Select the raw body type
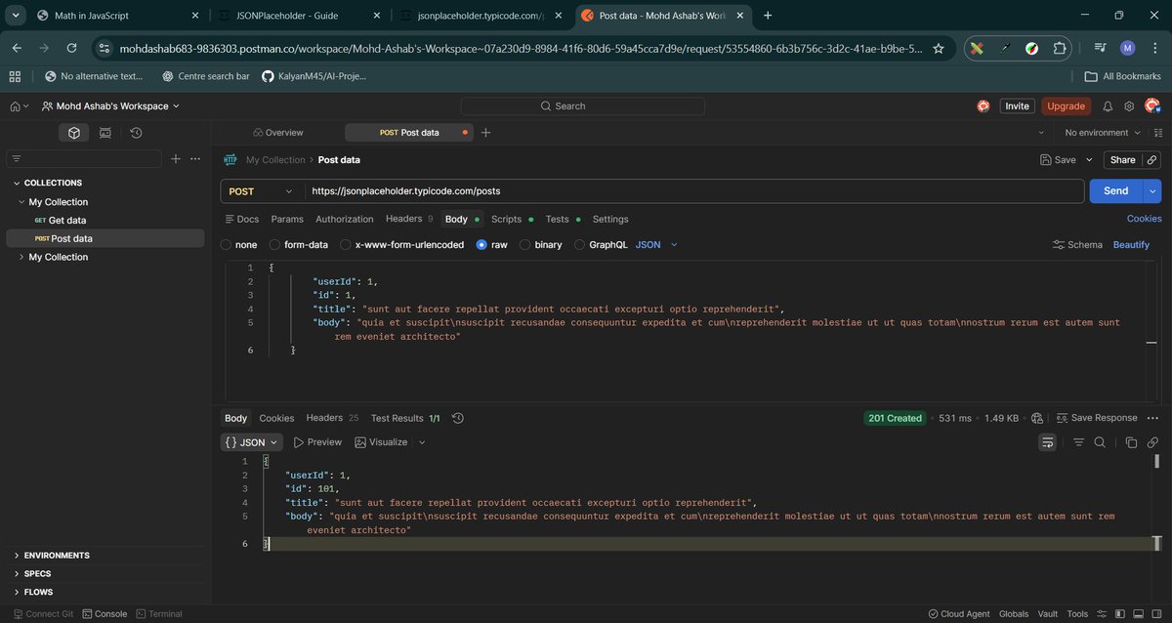The image size is (1172, 623). pos(481,245)
